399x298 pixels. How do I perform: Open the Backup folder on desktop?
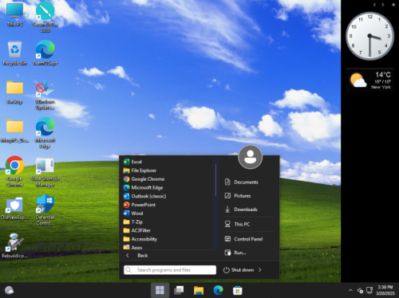click(14, 92)
